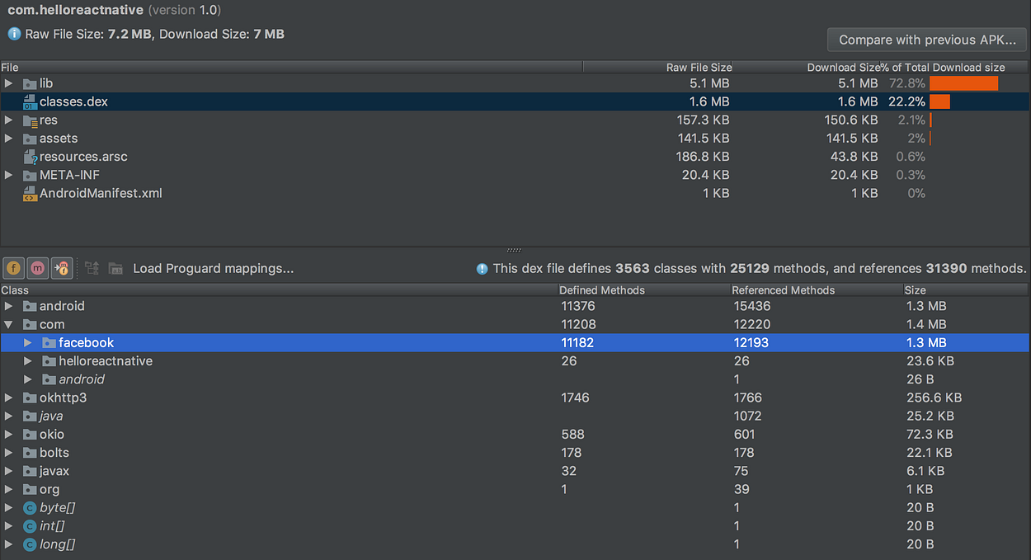Collapse the com package node
1031x560 pixels.
(x=8, y=325)
